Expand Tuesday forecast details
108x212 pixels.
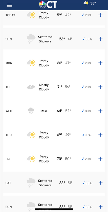coord(100,87)
